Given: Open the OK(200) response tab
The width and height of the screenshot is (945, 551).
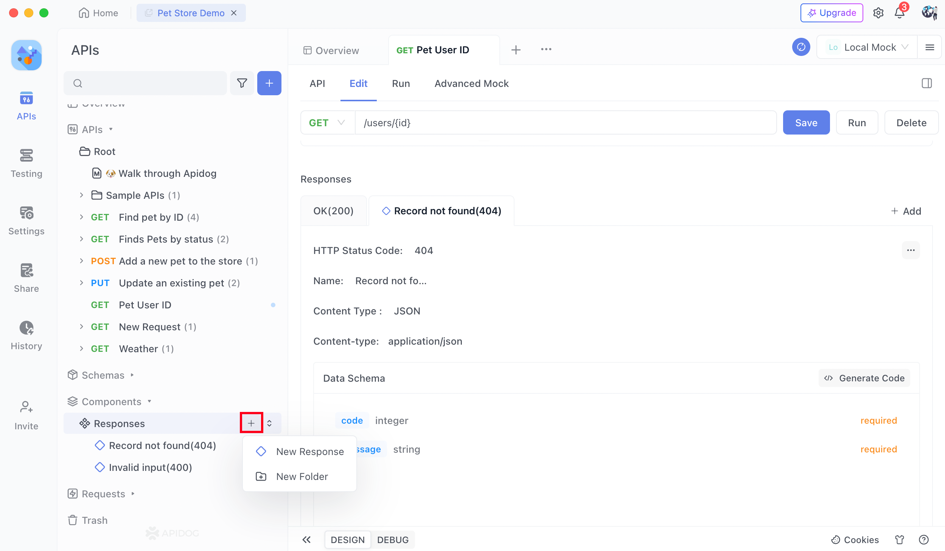Looking at the screenshot, I should click(333, 211).
